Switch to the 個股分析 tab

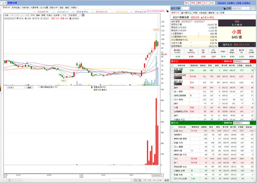54,8
